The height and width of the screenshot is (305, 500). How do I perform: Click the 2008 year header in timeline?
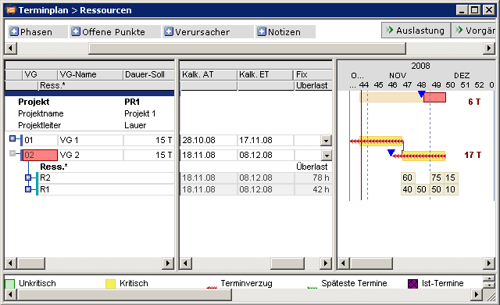tap(420, 66)
